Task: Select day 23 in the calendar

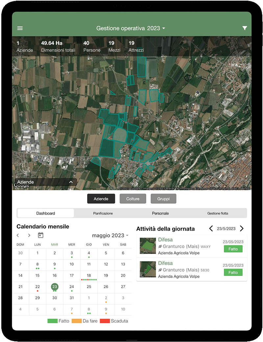Action: click(x=55, y=286)
